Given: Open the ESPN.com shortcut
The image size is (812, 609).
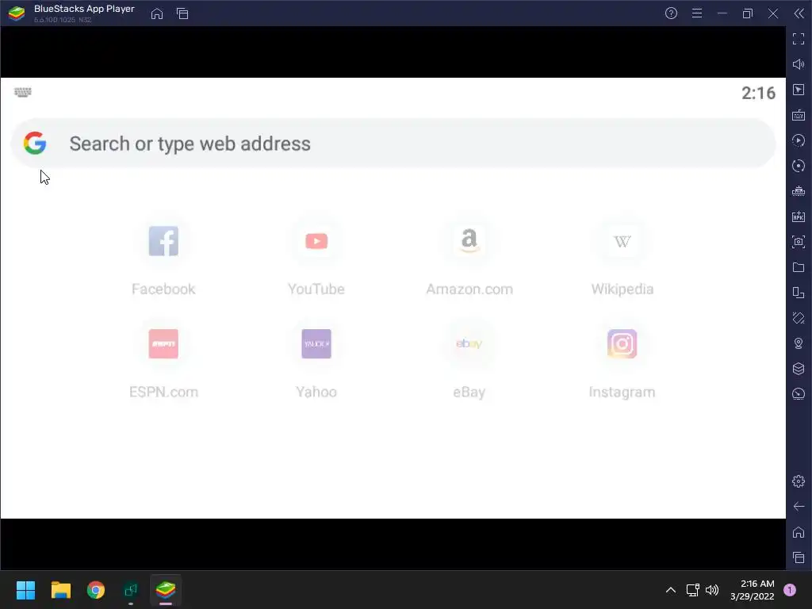Looking at the screenshot, I should (x=163, y=344).
